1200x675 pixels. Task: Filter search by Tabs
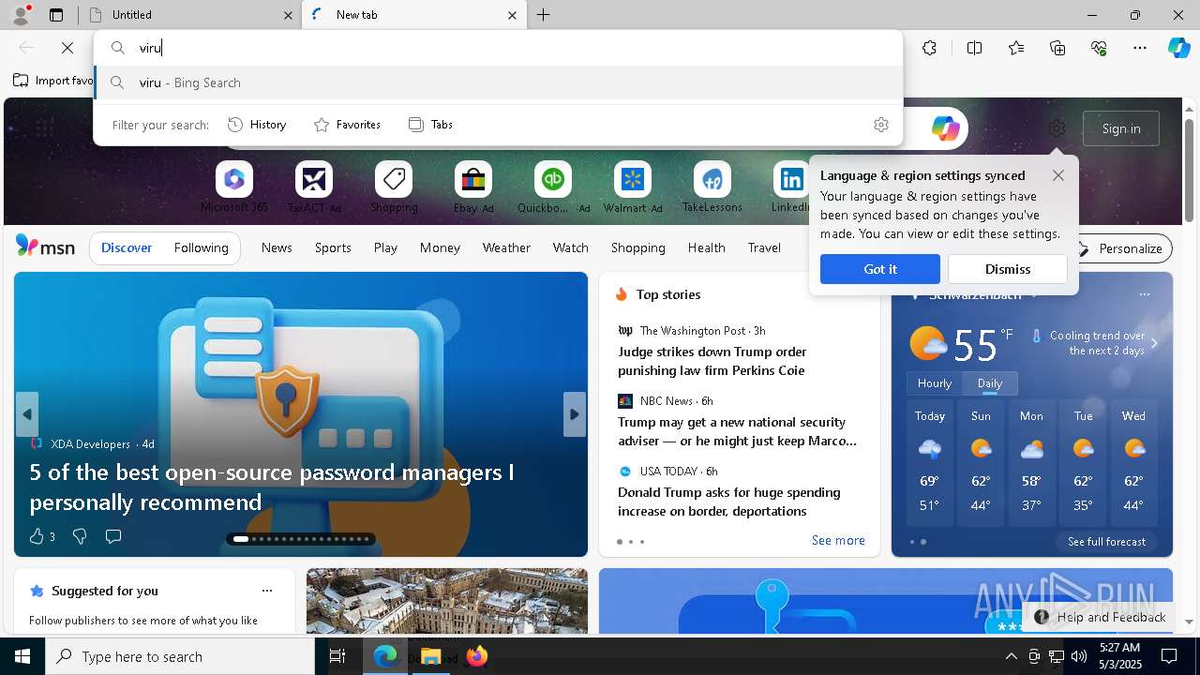coord(430,125)
